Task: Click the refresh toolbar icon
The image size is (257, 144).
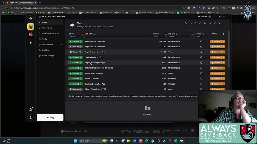Action: 200,23
